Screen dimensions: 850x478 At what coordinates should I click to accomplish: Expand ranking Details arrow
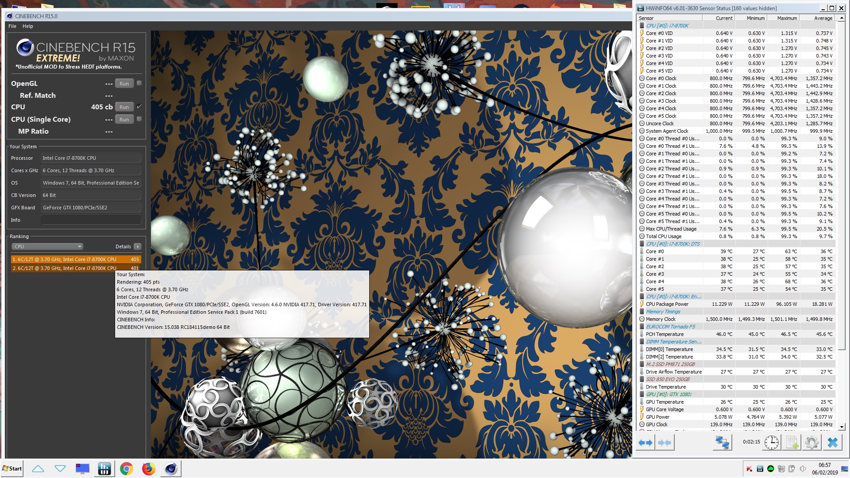click(x=138, y=247)
